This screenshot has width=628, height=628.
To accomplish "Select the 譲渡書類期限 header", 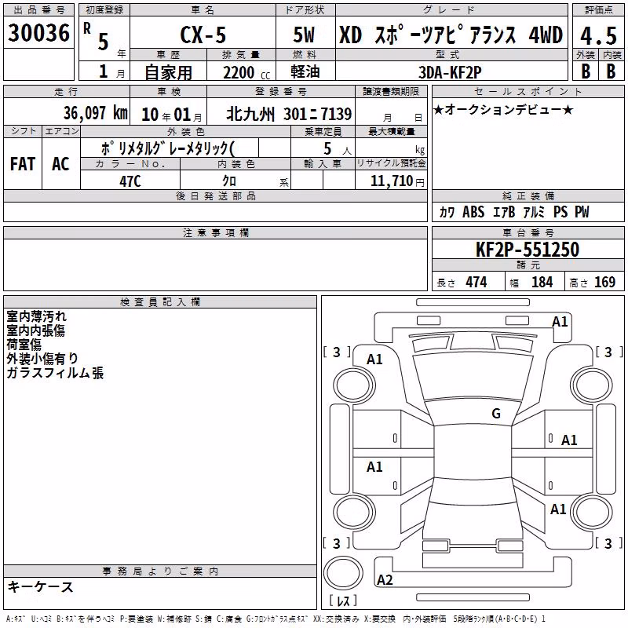I will click(x=391, y=92).
